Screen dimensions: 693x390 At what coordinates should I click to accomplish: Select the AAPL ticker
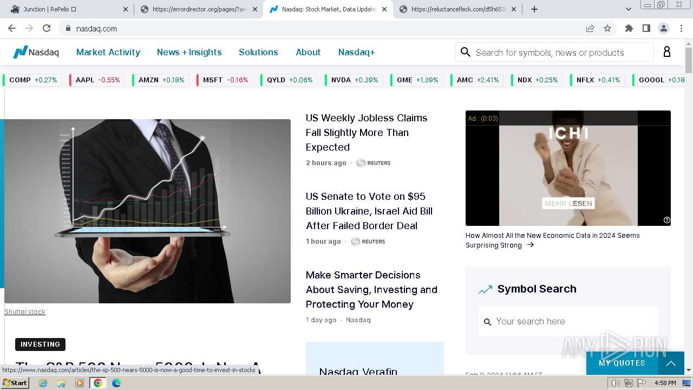tap(97, 80)
